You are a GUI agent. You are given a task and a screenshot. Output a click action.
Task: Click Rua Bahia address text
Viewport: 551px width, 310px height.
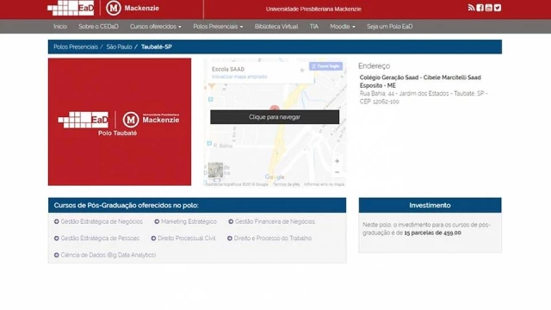(424, 97)
